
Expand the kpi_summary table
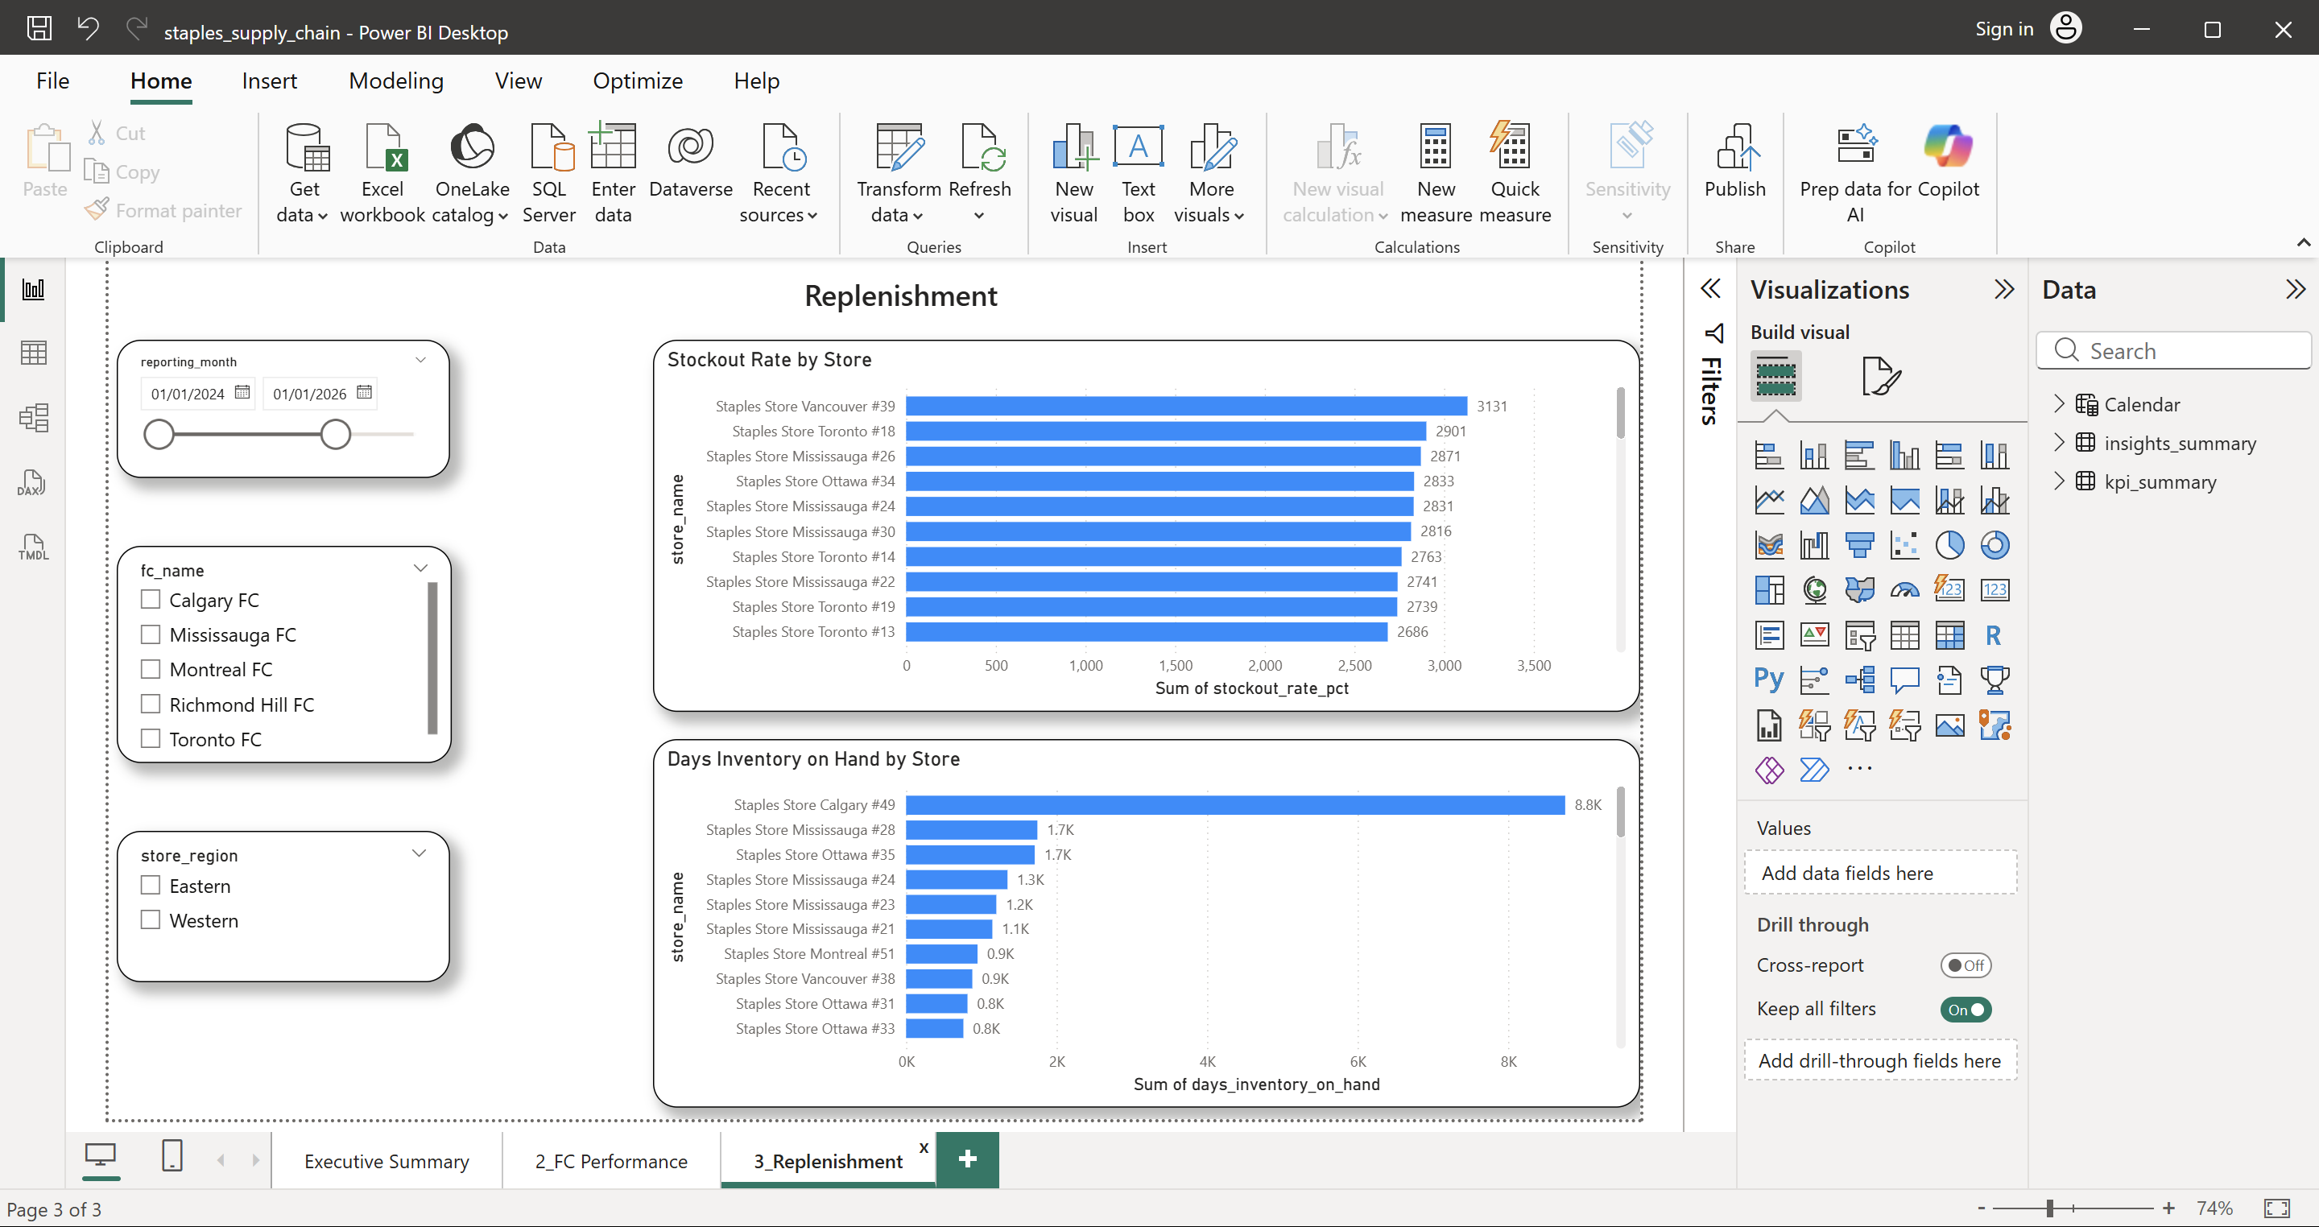pos(2061,481)
